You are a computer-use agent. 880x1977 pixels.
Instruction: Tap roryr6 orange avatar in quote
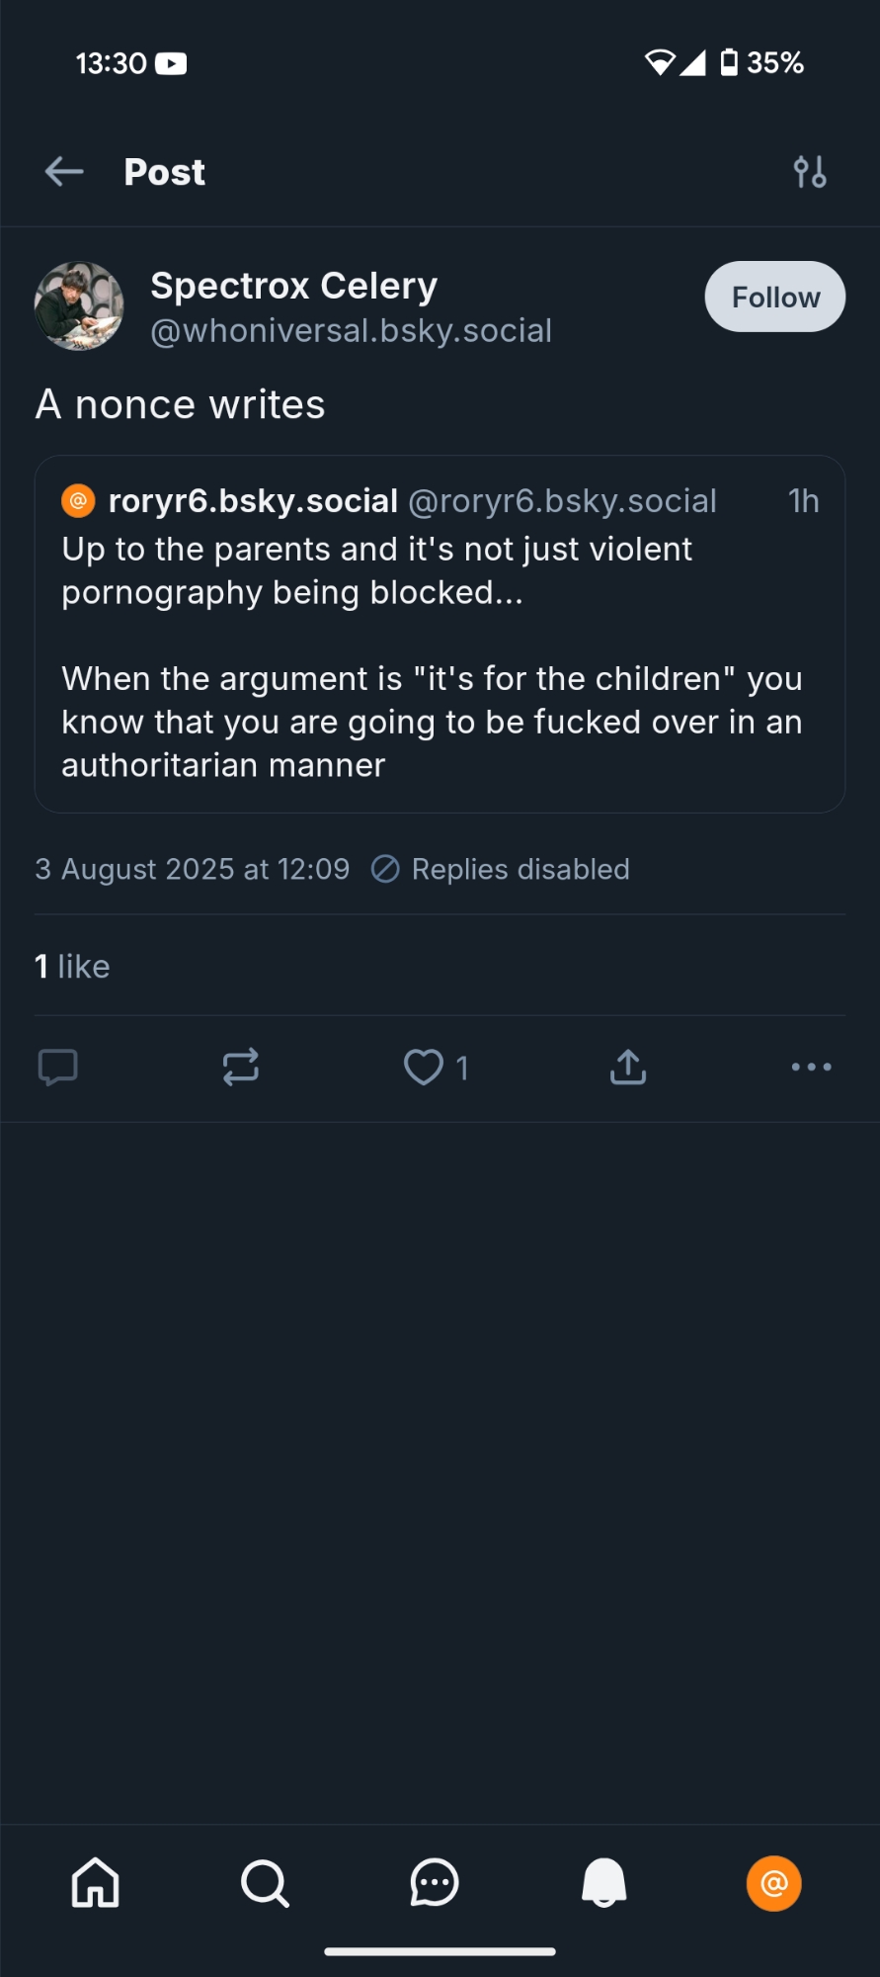tap(78, 501)
